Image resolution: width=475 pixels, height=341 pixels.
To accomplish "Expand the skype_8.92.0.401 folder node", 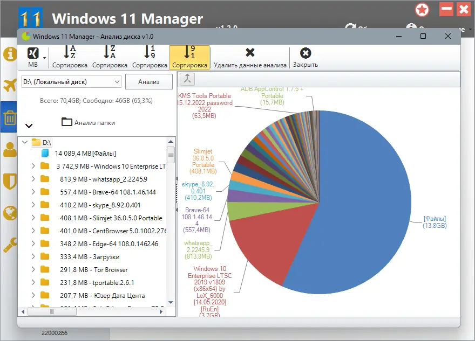I will (x=33, y=205).
